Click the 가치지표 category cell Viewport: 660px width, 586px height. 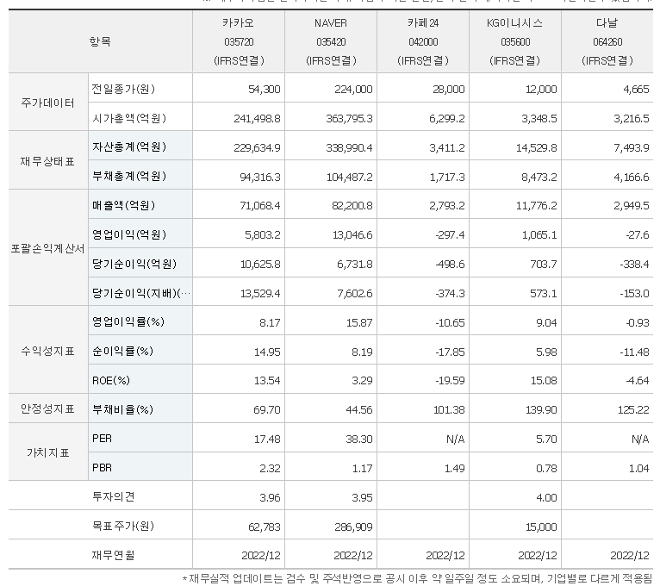pos(48,452)
